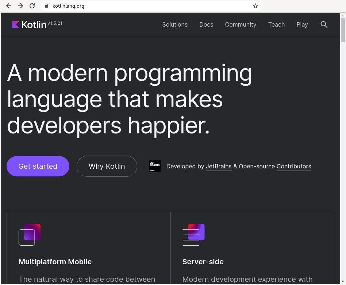The height and width of the screenshot is (285, 346).
Task: Click the kotlinlang.org address bar
Action: point(151,6)
